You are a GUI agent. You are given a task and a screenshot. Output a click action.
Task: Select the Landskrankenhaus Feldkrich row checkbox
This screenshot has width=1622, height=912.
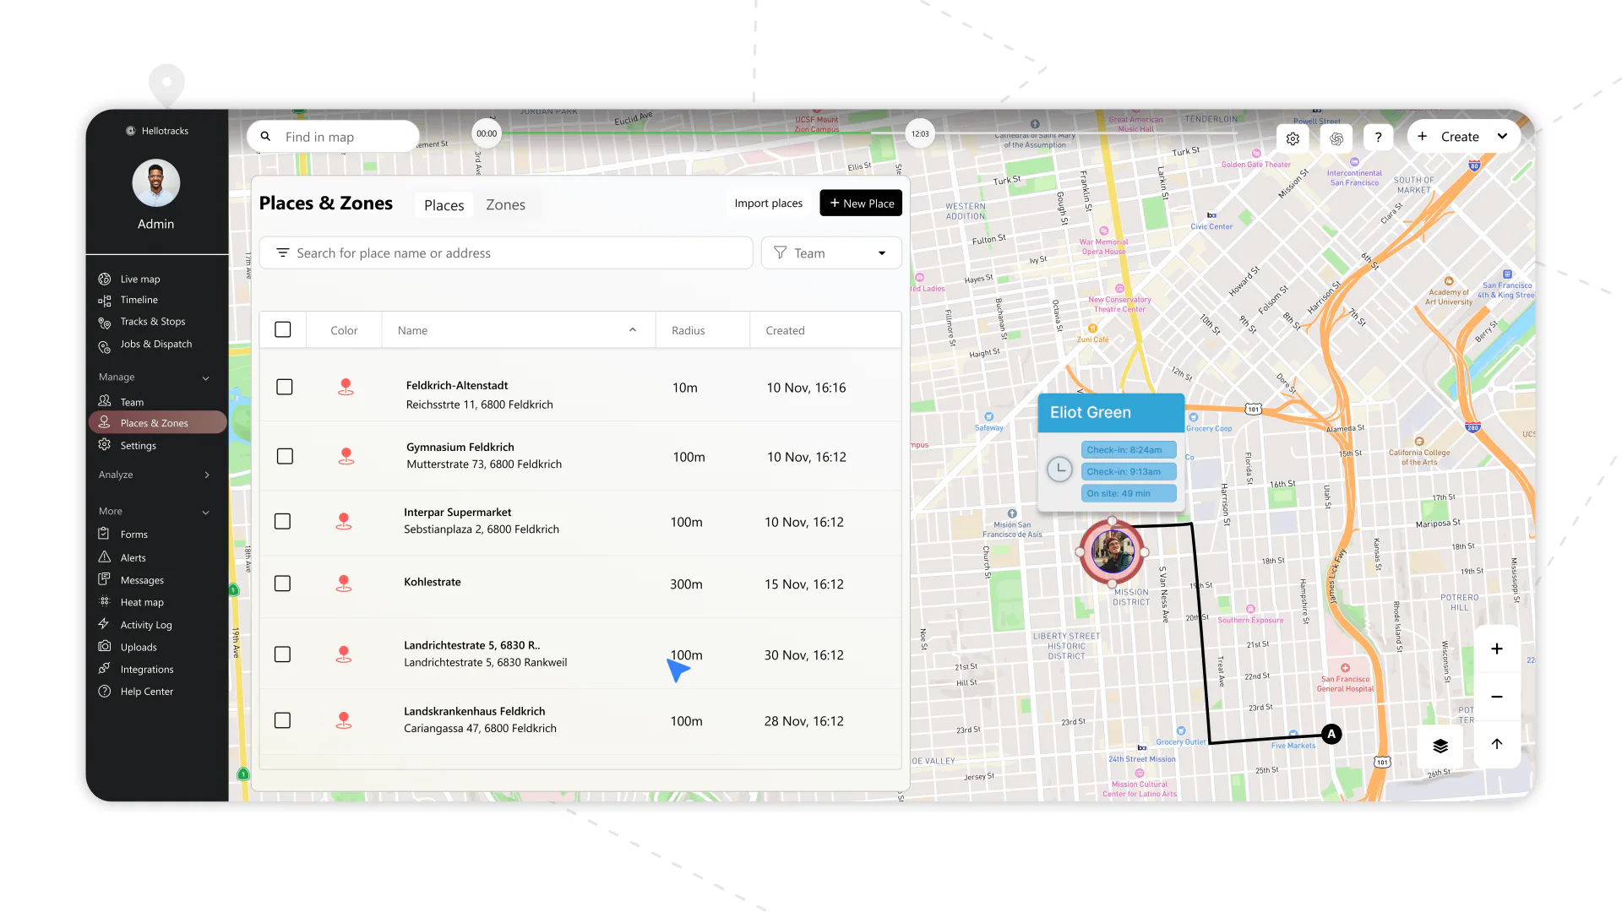[283, 721]
